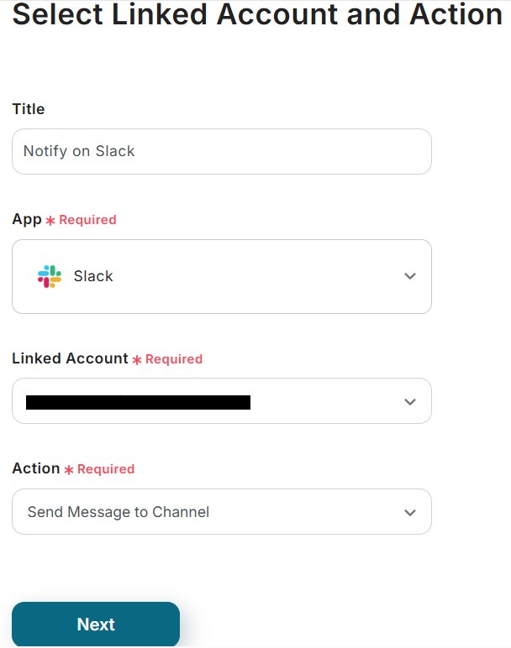Click the Title field label

pos(29,109)
